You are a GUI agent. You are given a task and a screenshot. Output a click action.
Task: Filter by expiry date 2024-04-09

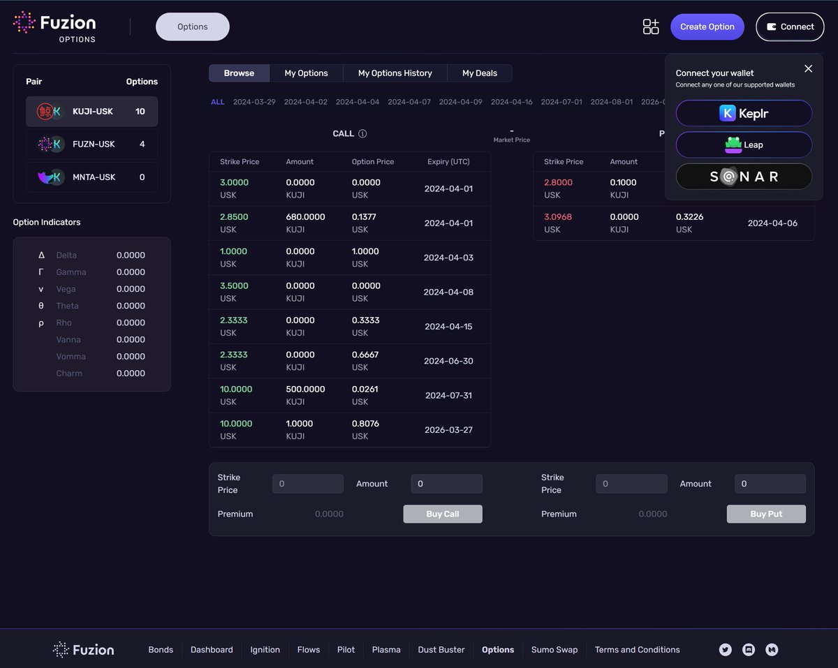tap(461, 102)
